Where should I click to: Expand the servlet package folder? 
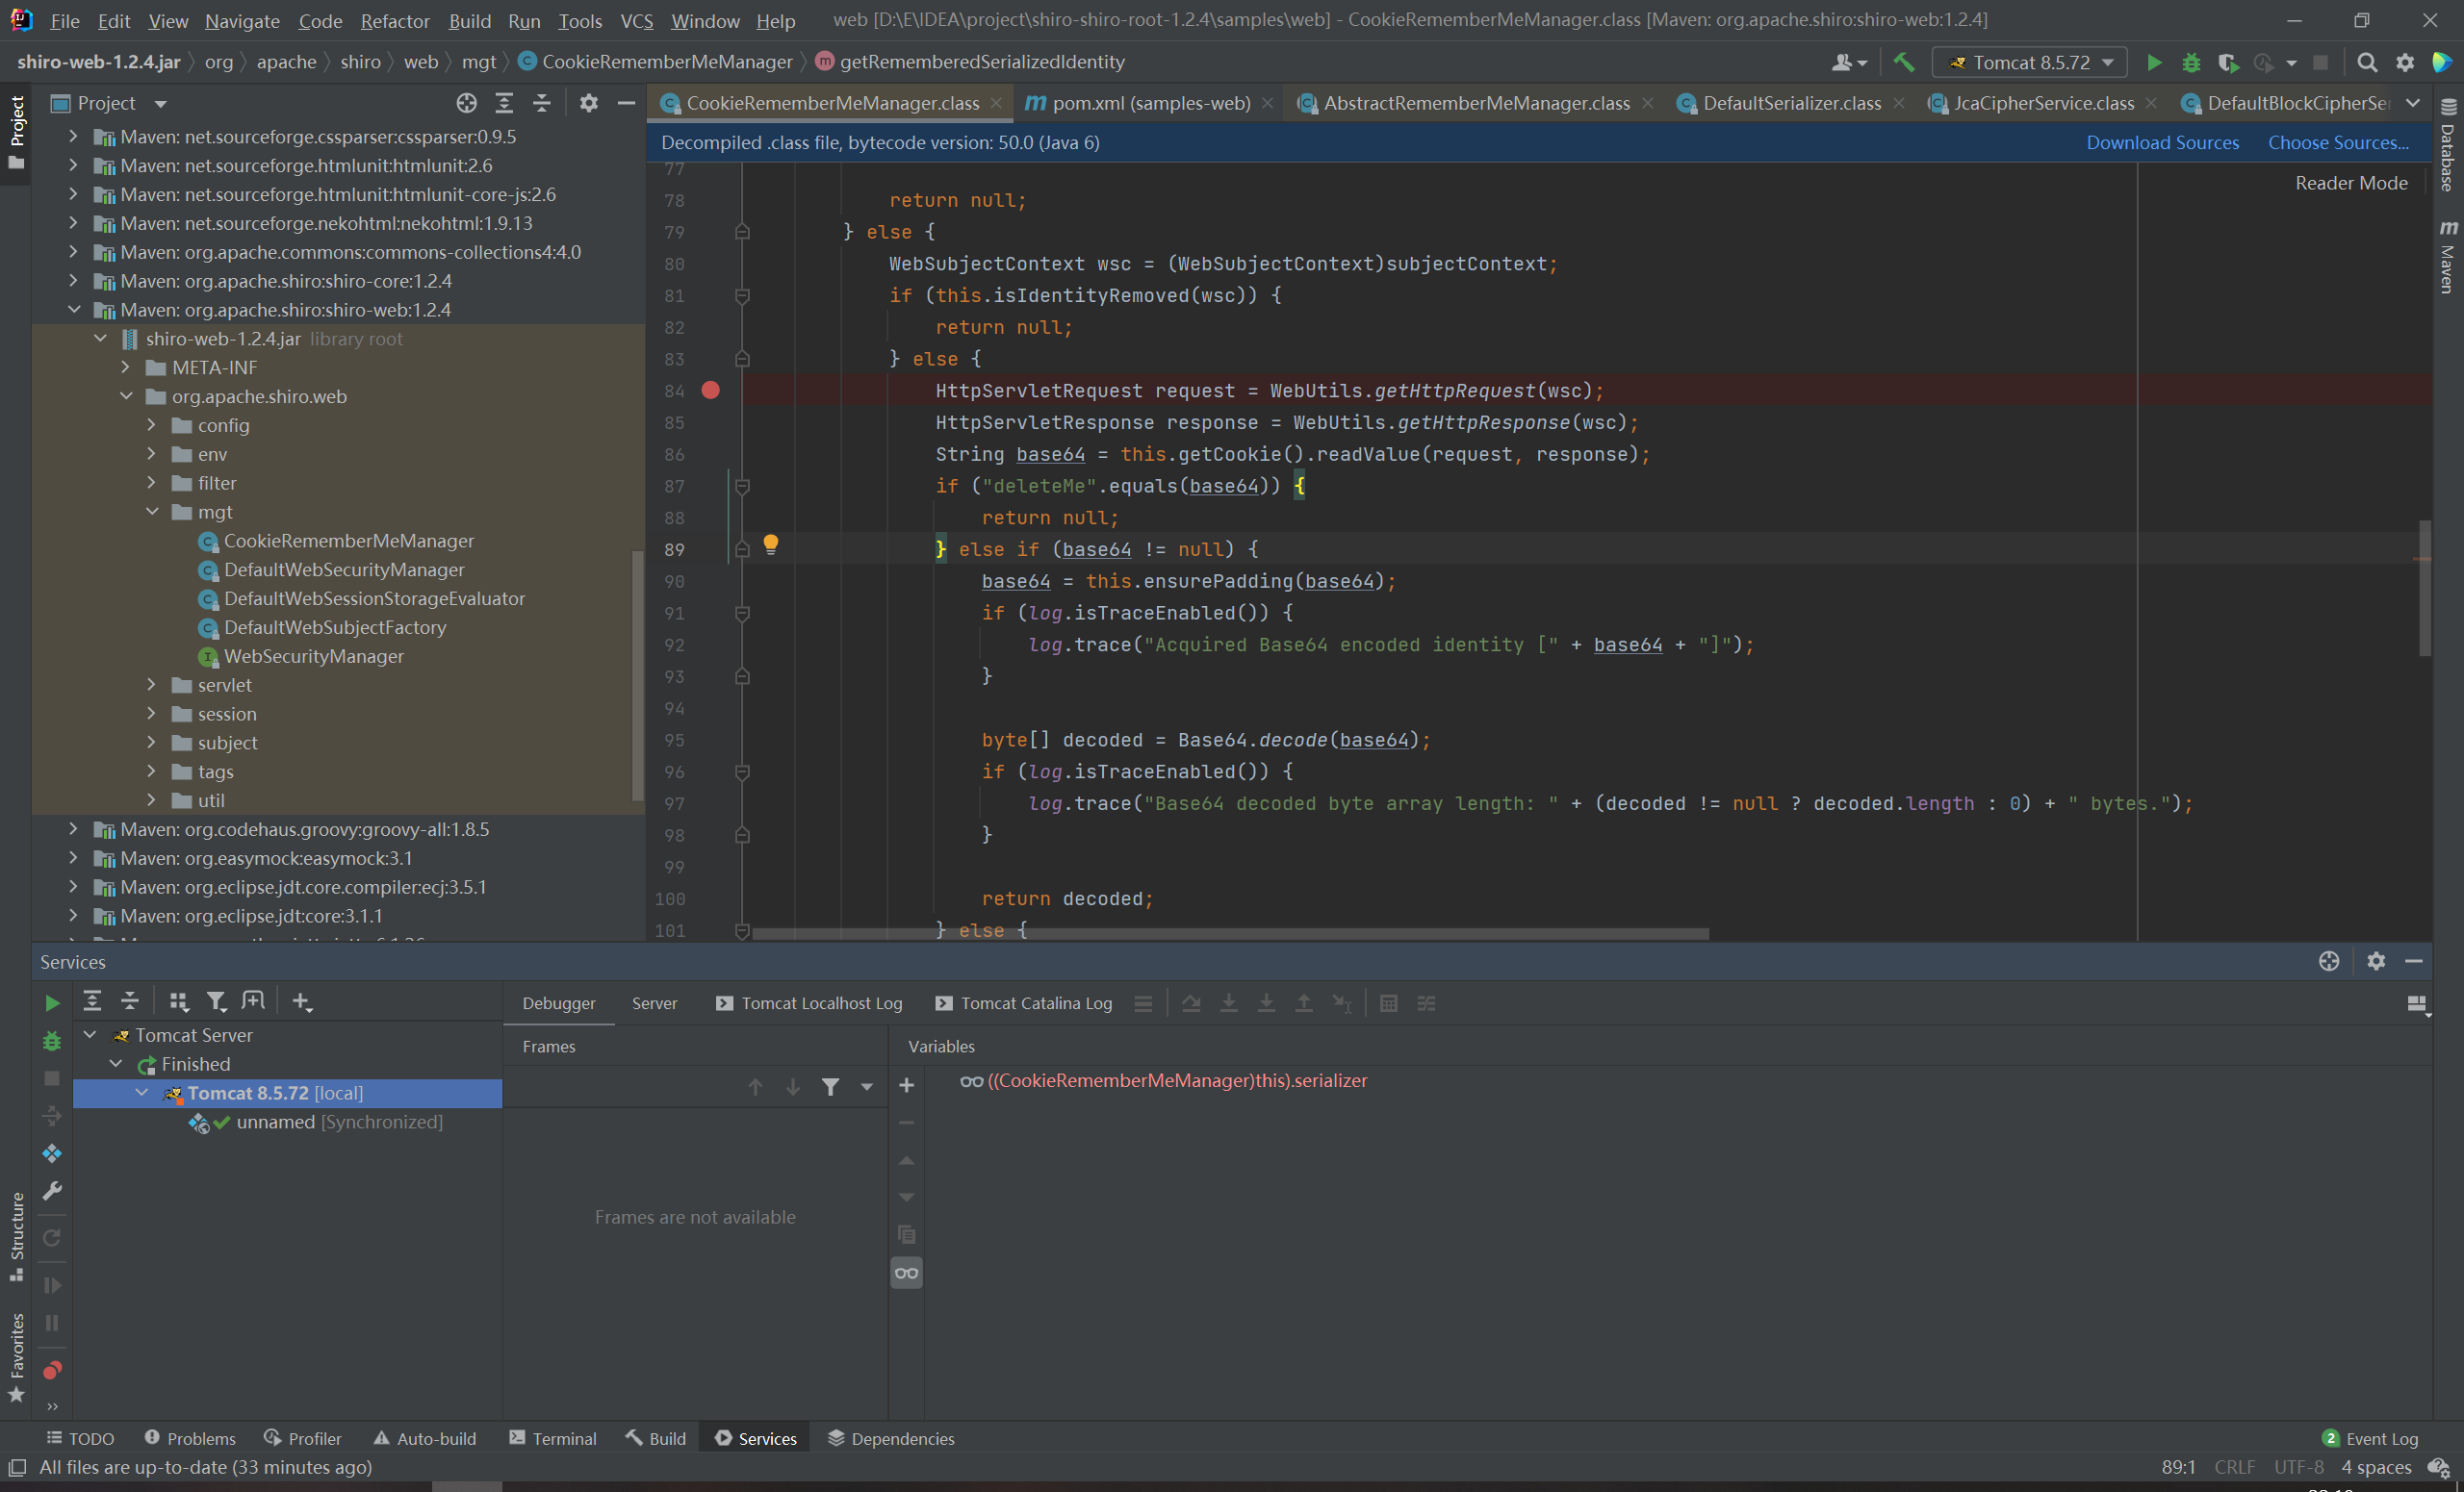click(152, 685)
